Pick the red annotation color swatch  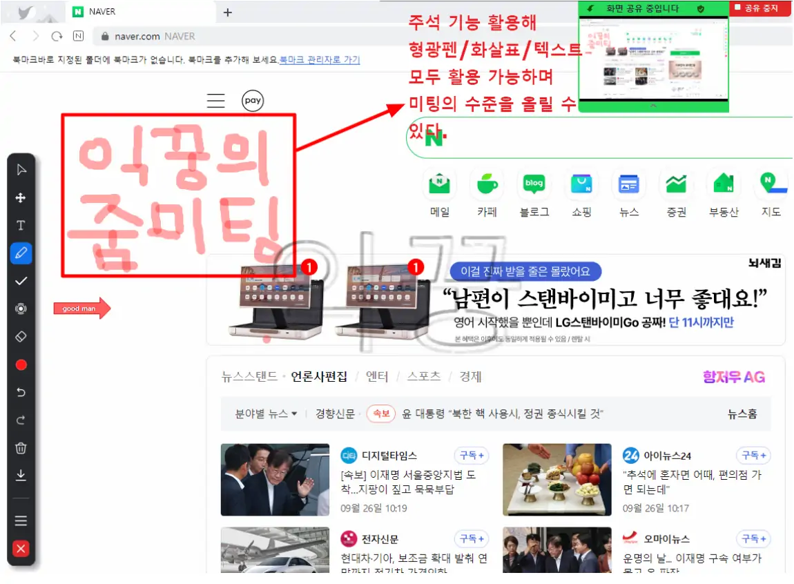point(21,364)
